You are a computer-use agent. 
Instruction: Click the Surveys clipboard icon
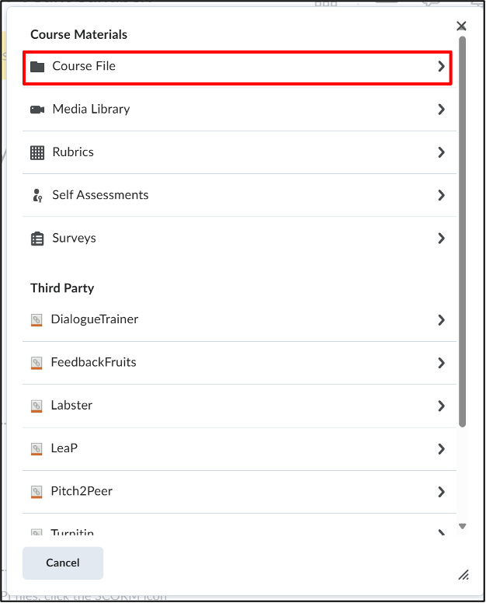coord(37,239)
